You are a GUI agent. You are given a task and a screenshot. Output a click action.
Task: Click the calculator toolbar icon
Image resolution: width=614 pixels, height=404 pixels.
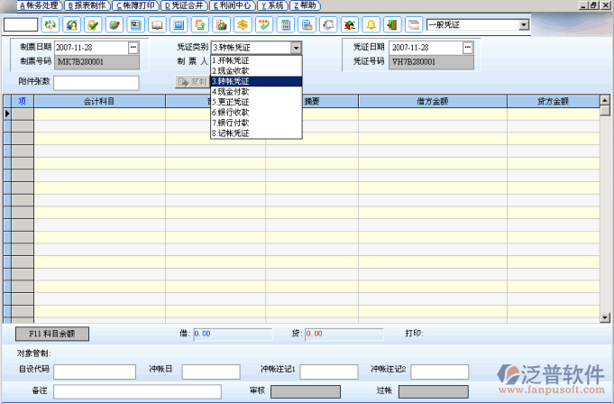(286, 24)
